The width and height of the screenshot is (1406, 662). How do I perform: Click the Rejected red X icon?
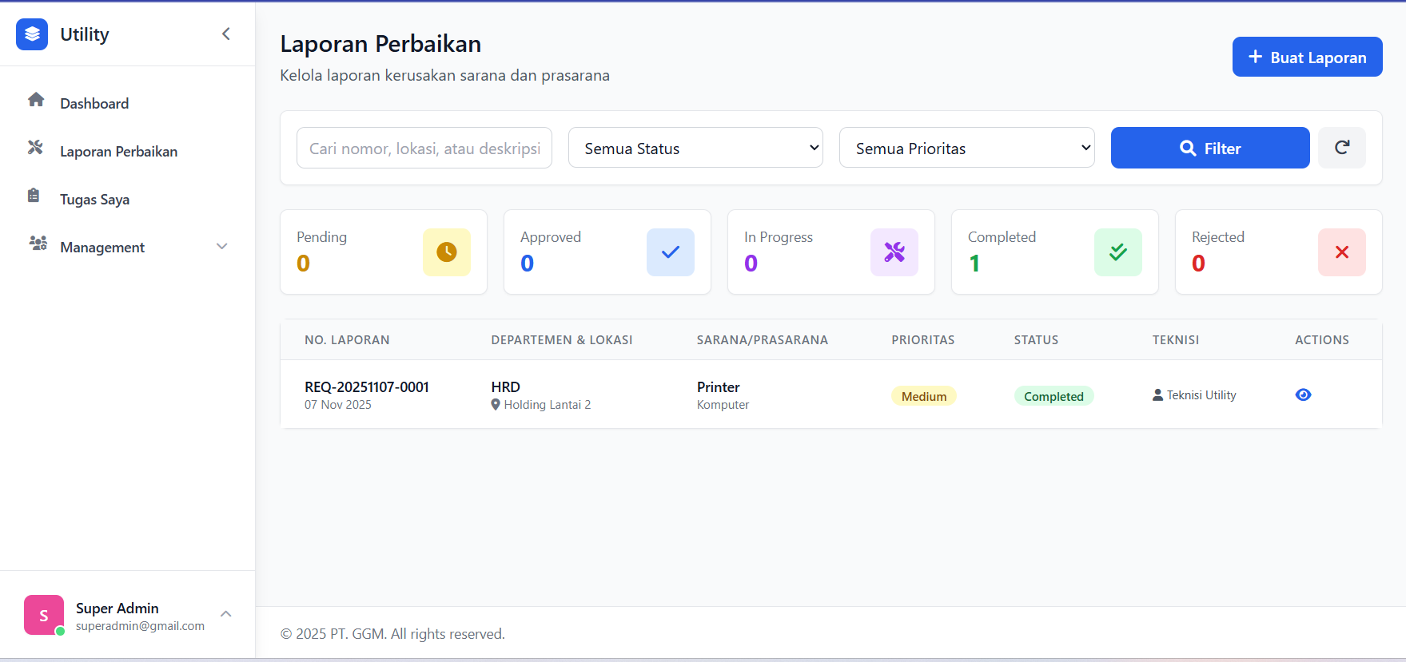(x=1342, y=252)
